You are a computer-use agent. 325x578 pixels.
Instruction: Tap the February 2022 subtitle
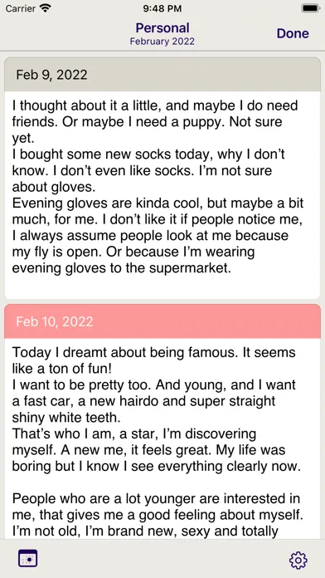point(162,42)
